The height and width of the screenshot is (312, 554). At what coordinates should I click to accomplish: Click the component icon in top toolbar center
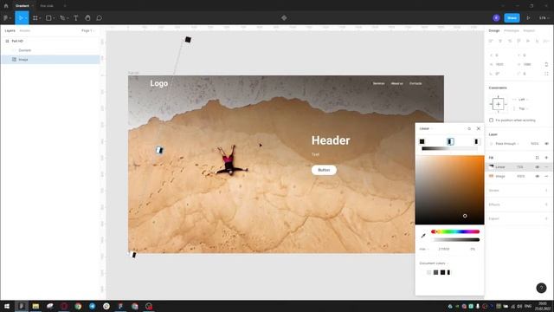tap(284, 17)
